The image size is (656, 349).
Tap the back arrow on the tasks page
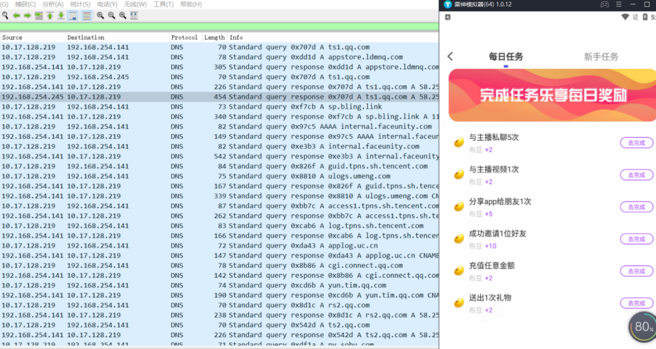tap(450, 56)
